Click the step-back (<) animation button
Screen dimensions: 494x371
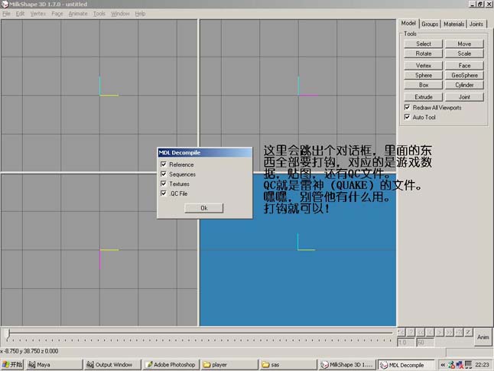430,332
